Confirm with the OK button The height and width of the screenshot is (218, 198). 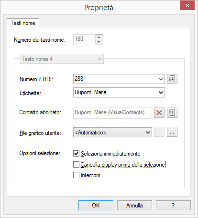[96, 206]
